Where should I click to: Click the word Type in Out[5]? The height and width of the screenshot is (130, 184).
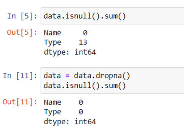(52, 43)
